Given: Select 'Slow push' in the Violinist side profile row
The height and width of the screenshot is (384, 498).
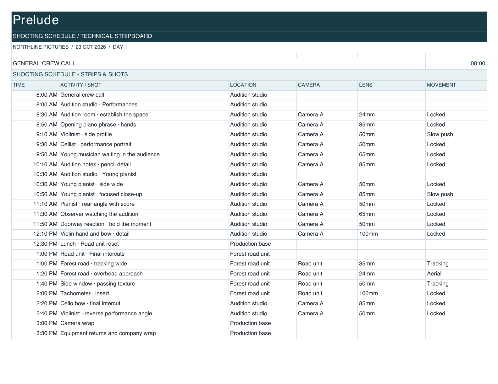Looking at the screenshot, I should 440,135.
